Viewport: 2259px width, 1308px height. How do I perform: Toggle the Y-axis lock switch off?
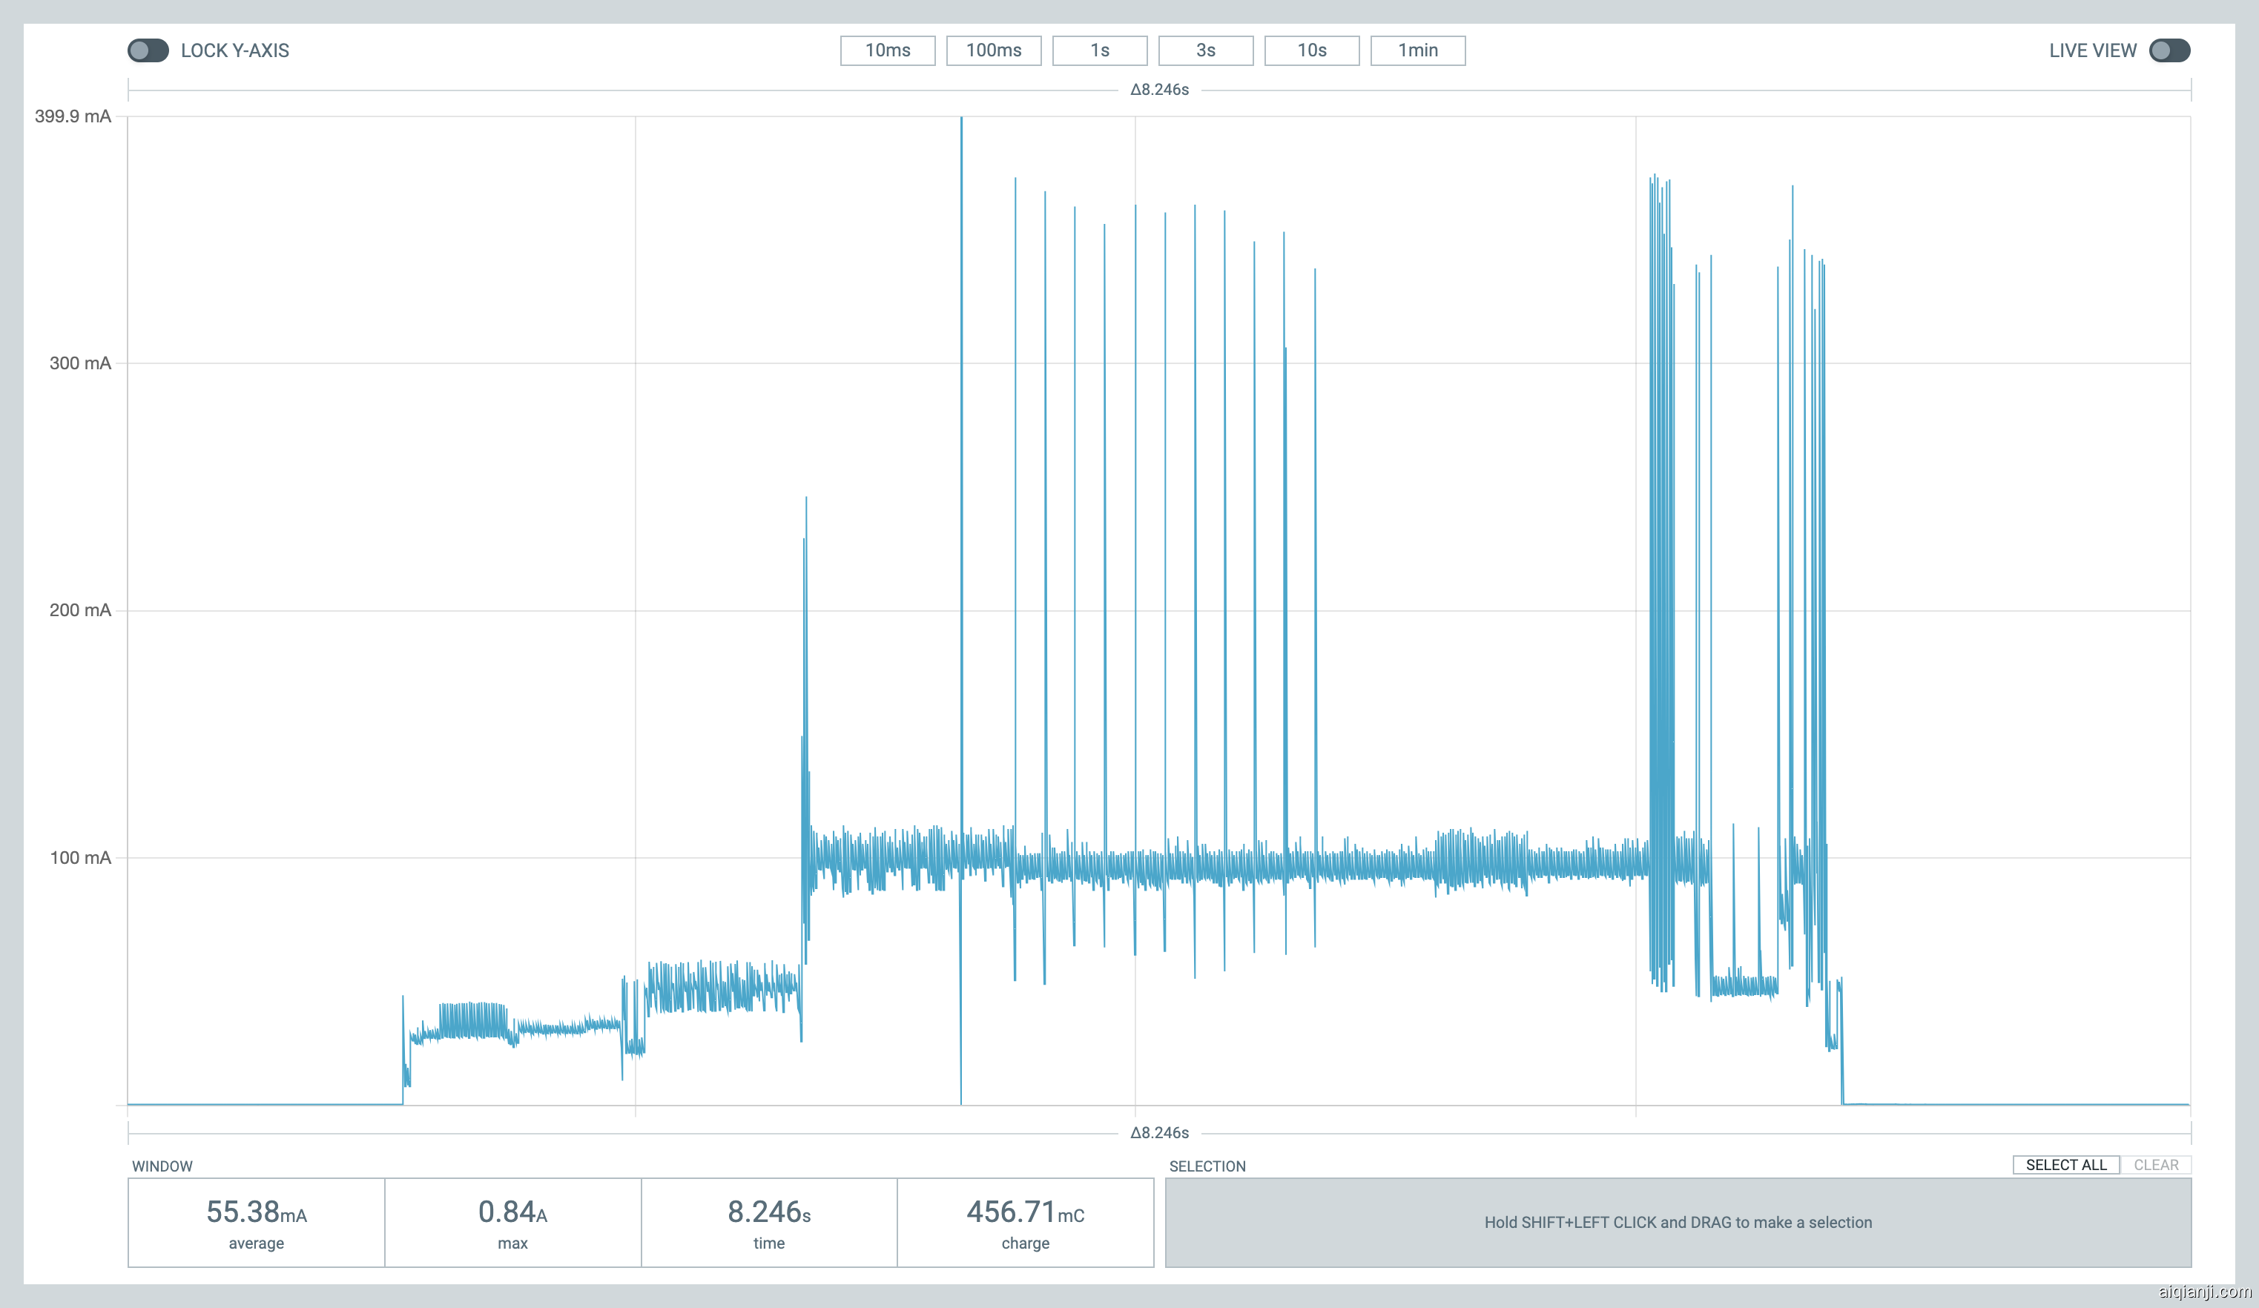pyautogui.click(x=149, y=50)
